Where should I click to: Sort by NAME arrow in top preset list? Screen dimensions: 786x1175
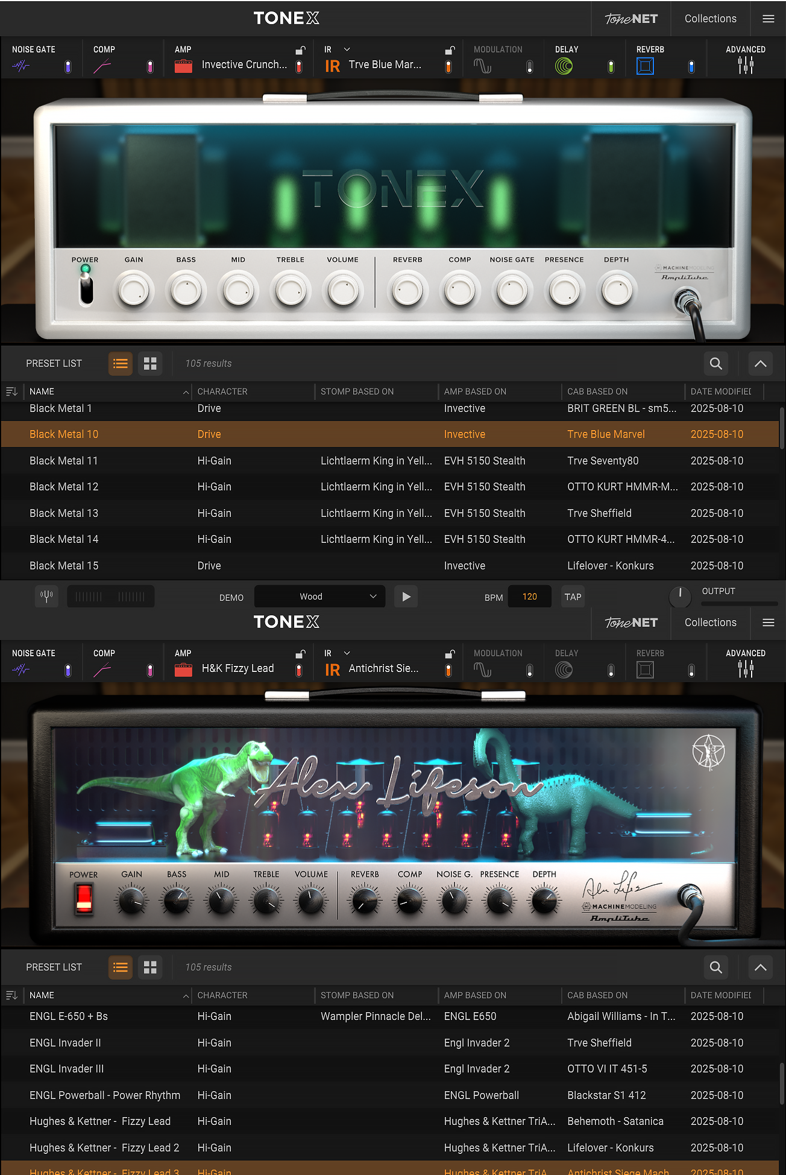pyautogui.click(x=186, y=392)
